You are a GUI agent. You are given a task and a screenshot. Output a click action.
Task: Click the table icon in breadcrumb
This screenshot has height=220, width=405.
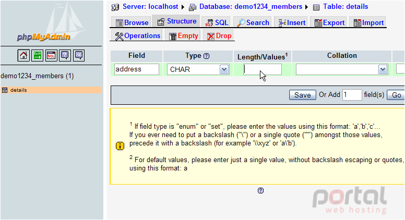316,7
